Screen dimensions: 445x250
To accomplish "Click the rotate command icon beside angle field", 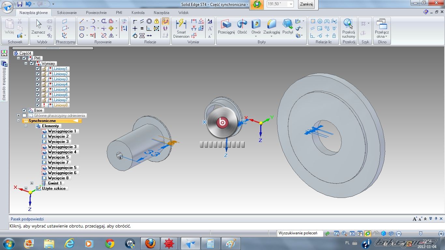I will (257, 4).
